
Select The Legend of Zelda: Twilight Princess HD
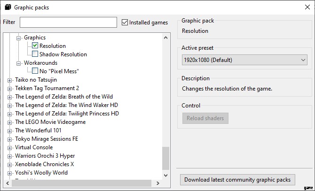click(x=67, y=114)
